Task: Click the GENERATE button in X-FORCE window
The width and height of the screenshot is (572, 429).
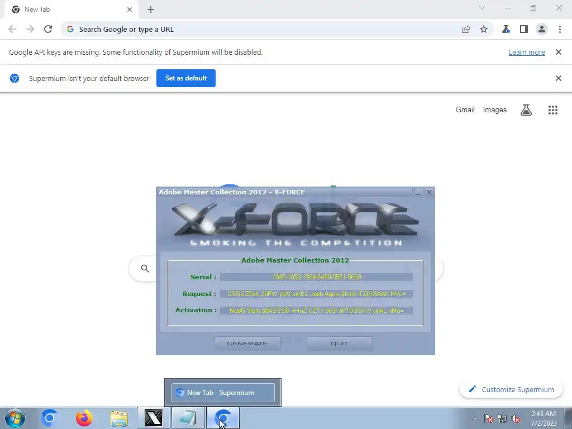Action: click(x=247, y=344)
